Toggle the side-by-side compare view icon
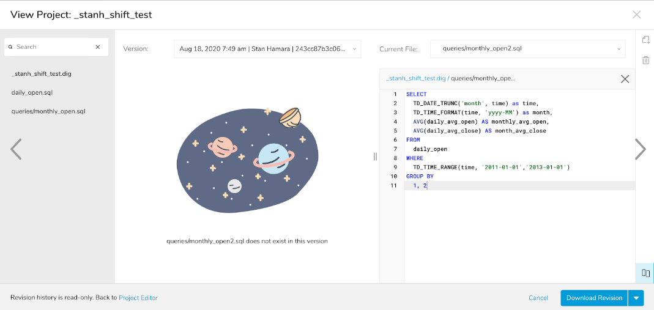Image resolution: width=654 pixels, height=310 pixels. coord(645,273)
